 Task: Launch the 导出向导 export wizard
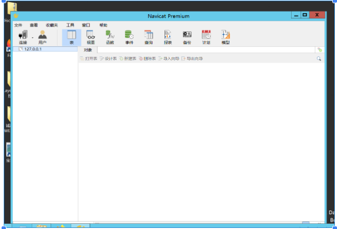192,58
